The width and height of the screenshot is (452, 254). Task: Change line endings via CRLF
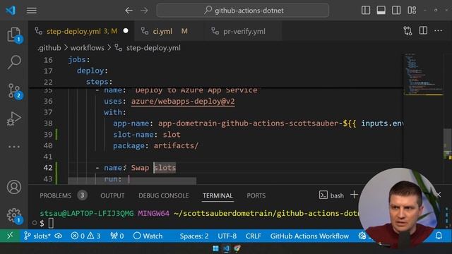click(x=254, y=236)
